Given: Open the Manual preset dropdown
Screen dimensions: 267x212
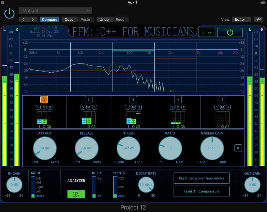Looking at the screenshot, I should (55, 11).
